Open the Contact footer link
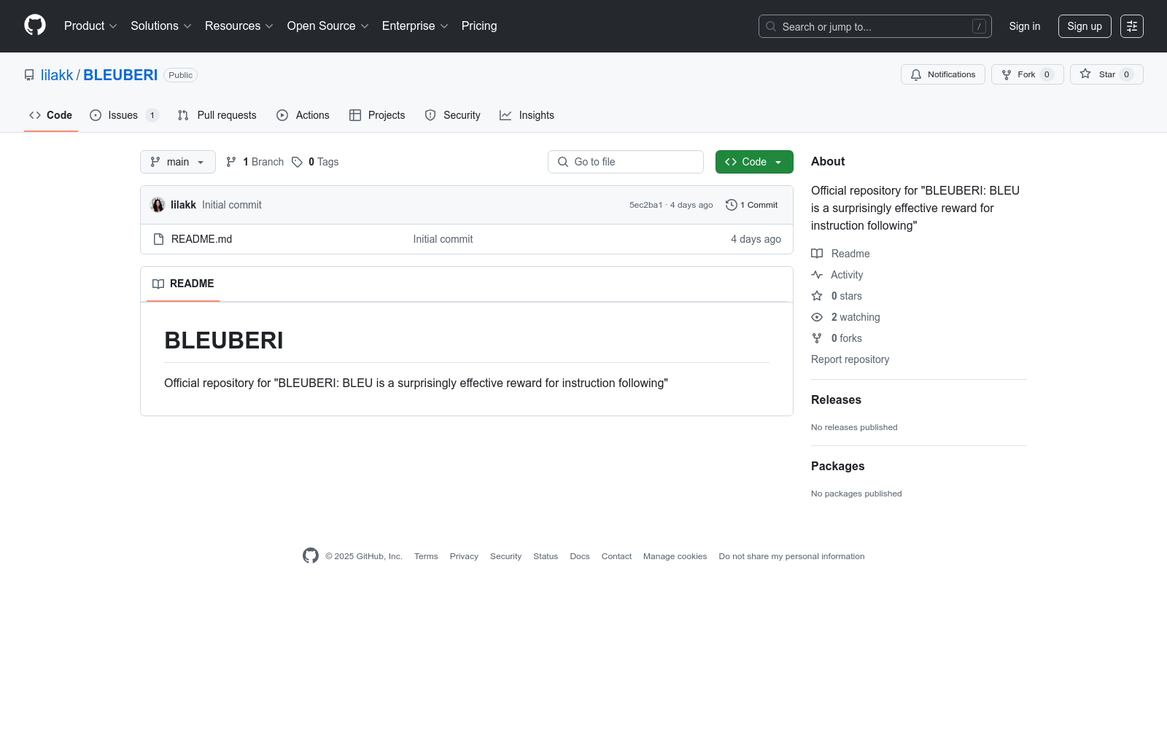1167x729 pixels. tap(616, 556)
